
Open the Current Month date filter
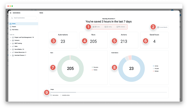[x=162, y=27]
